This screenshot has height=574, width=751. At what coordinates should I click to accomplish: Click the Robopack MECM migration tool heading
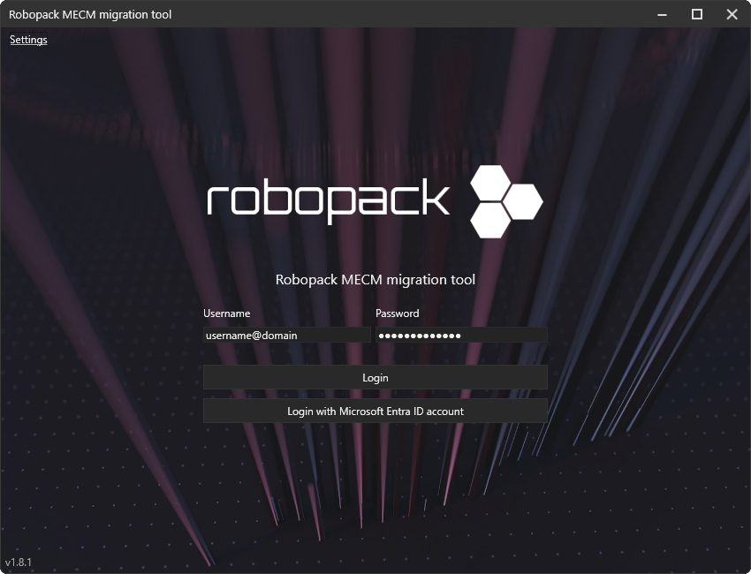pyautogui.click(x=375, y=279)
